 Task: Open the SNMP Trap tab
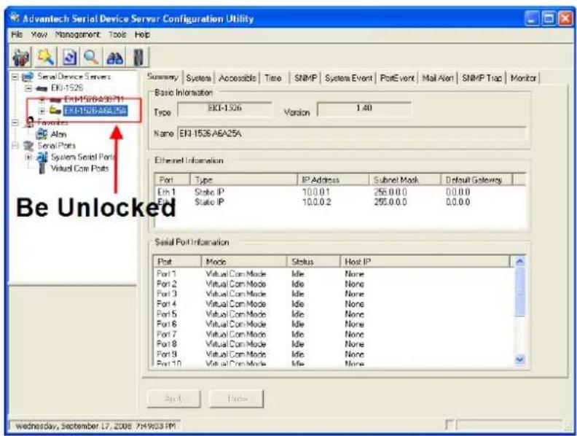(482, 78)
